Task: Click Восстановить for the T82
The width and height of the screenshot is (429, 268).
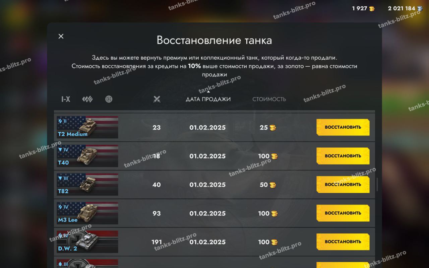Action: (343, 184)
